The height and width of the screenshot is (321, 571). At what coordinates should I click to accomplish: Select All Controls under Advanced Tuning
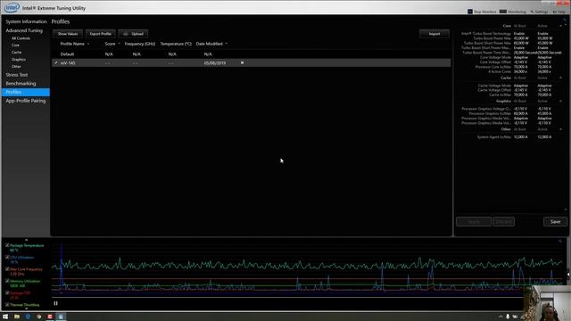click(21, 38)
